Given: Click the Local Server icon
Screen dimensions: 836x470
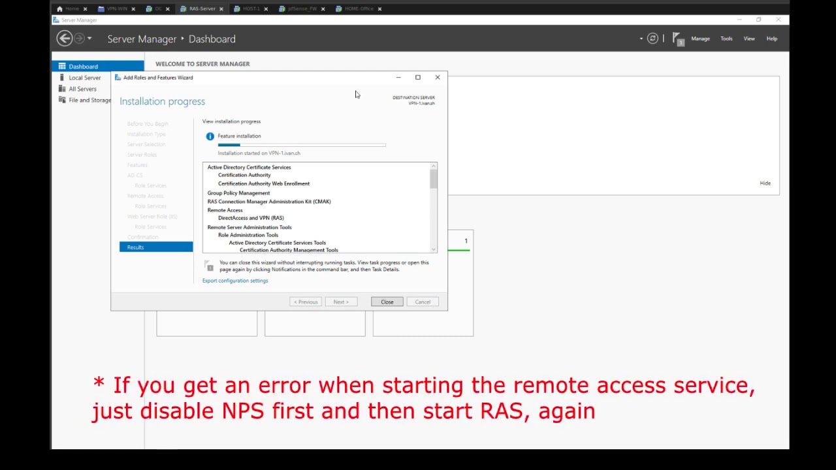Looking at the screenshot, I should click(x=62, y=77).
